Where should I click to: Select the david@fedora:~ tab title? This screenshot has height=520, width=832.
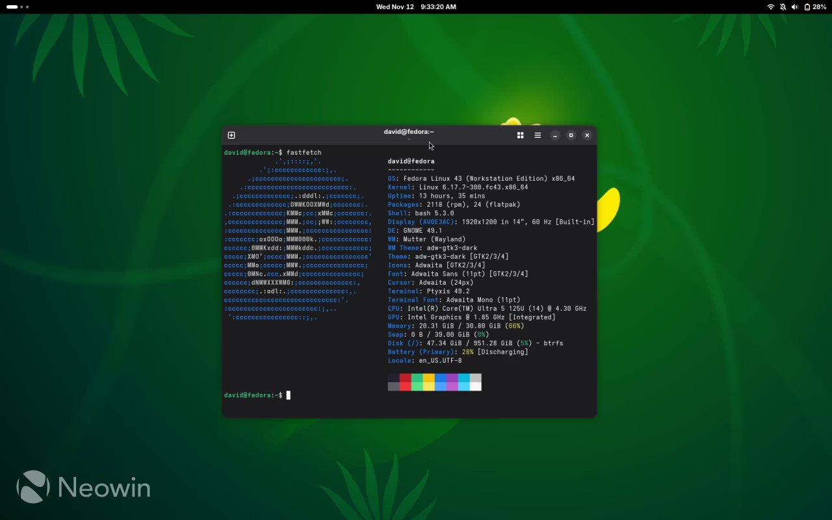[408, 131]
